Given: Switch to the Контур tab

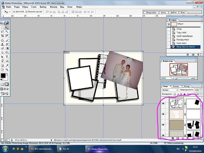Looking at the screenshot, I should 187,86.
